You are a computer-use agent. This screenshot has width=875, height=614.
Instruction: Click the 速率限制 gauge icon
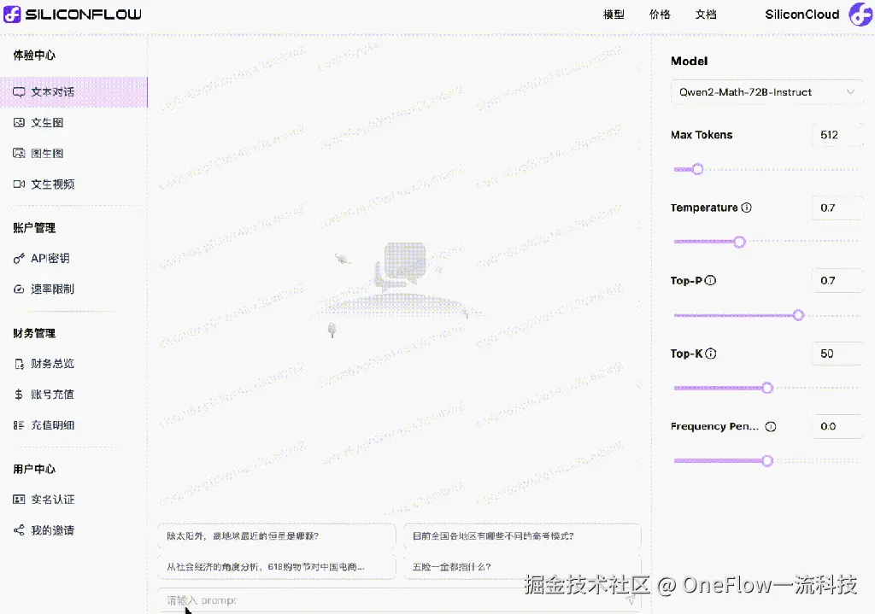(19, 289)
